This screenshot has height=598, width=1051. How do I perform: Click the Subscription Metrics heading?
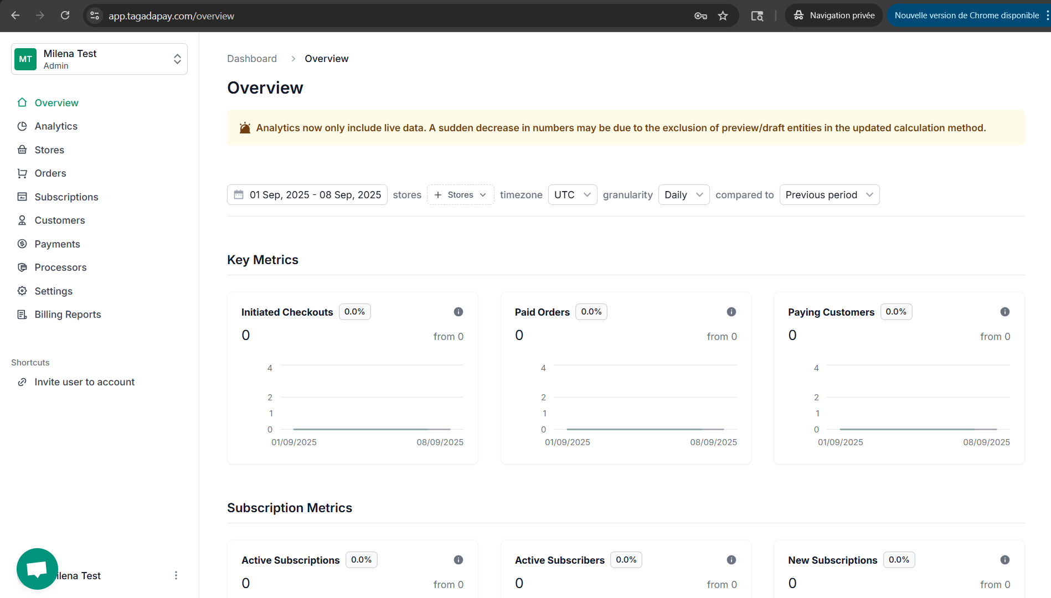[x=290, y=508]
